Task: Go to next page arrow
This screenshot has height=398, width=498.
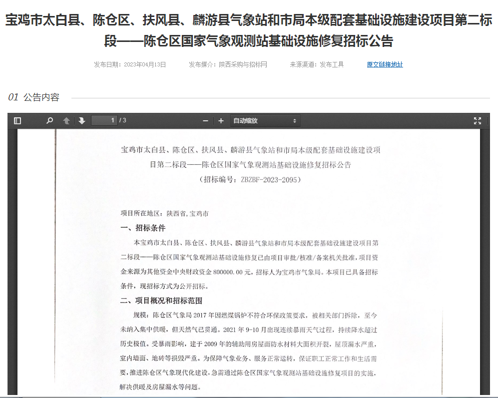Action: click(82, 121)
